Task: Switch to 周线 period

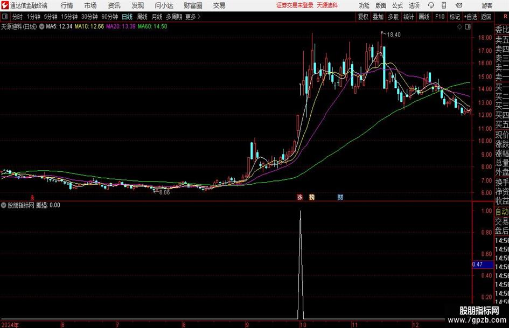Action: [x=142, y=17]
